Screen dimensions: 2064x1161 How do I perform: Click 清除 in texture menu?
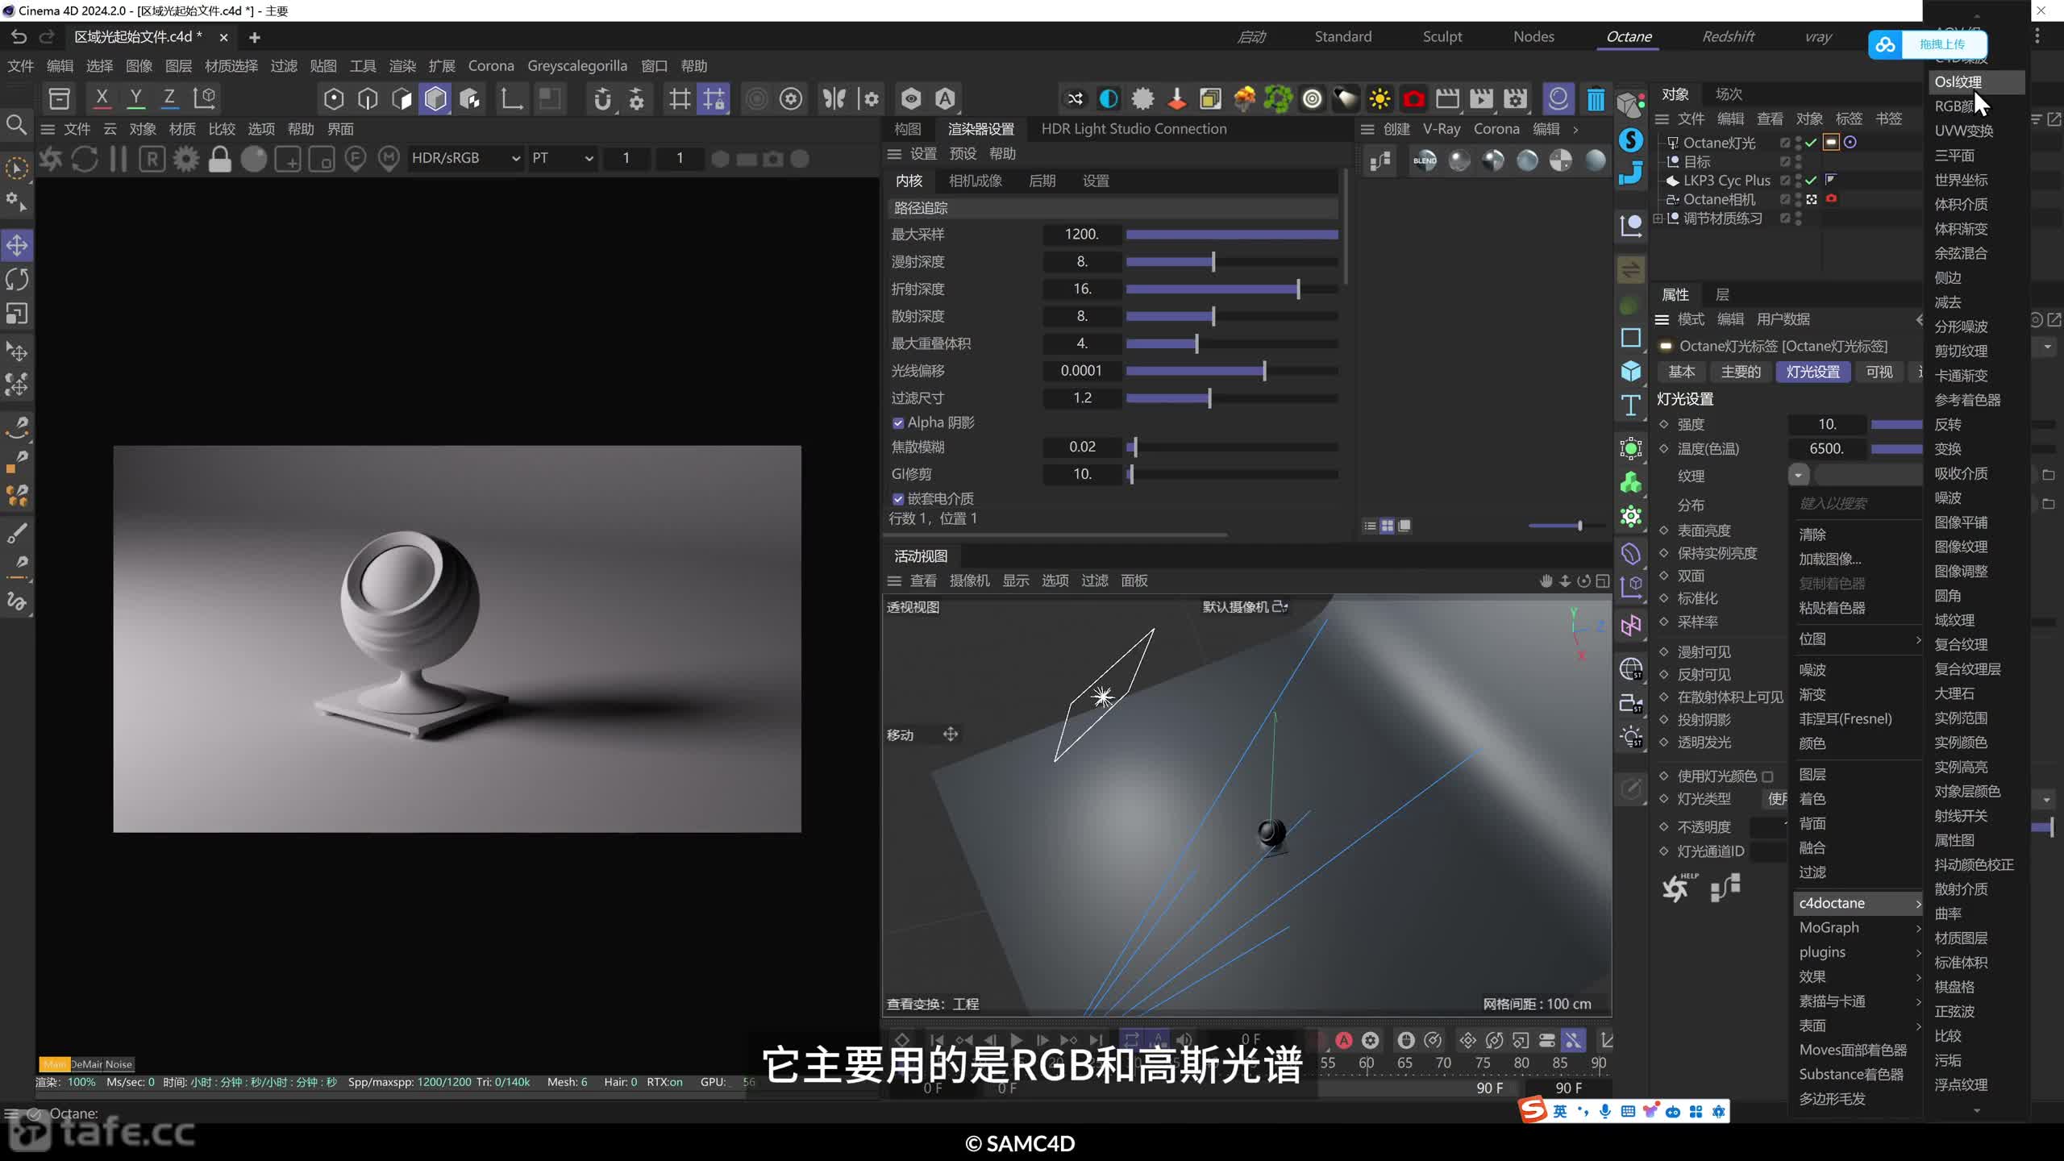[1812, 535]
